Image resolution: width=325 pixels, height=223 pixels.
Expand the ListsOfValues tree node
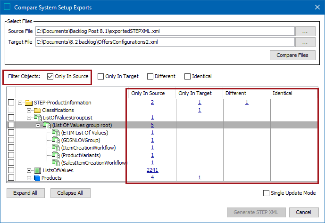coord(29,170)
